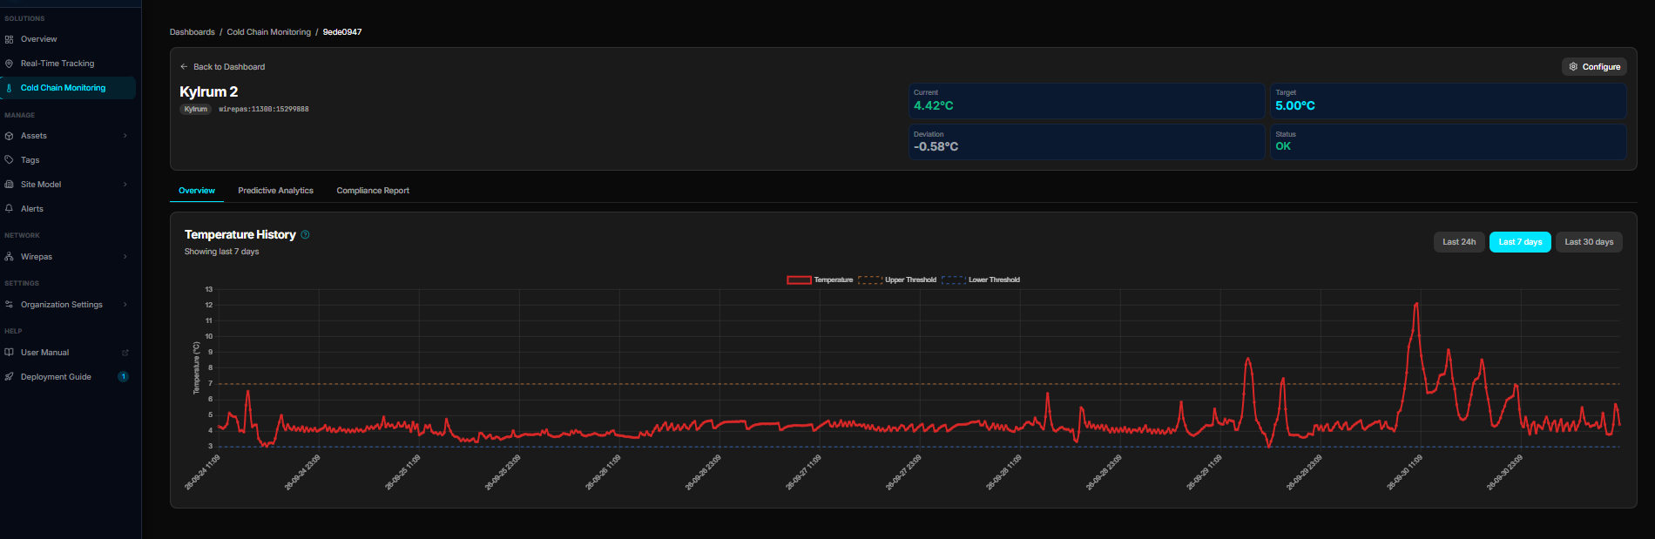
Task: Expand the Organization Settings chevron
Action: pos(125,305)
